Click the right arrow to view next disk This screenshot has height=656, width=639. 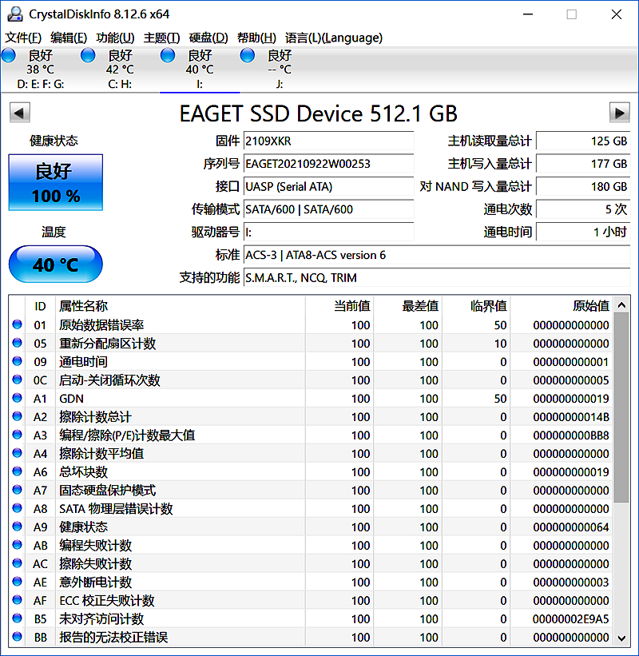click(621, 113)
